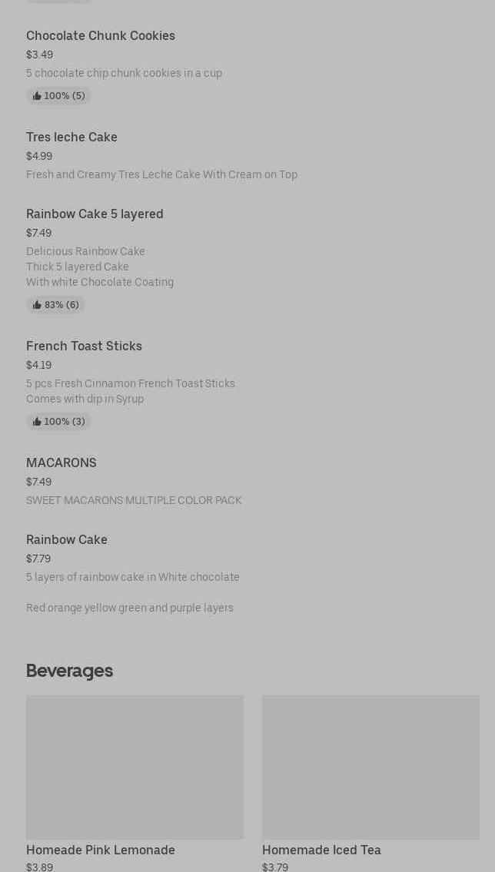Screen dimensions: 495x872
Task: Click the Homemade Iced Tea image
Action: pyautogui.click(x=370, y=767)
